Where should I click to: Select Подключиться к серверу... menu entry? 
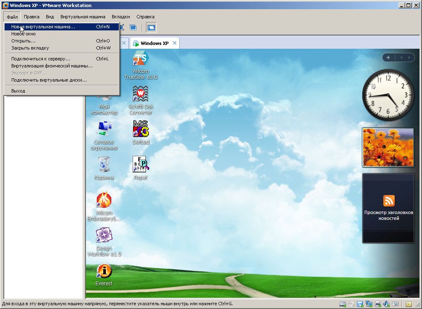click(x=40, y=59)
